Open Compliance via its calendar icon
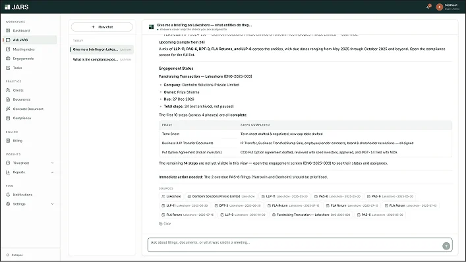Screen dimensions: 466x262 coord(8,118)
